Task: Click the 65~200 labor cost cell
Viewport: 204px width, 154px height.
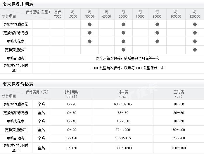Action: point(179,138)
